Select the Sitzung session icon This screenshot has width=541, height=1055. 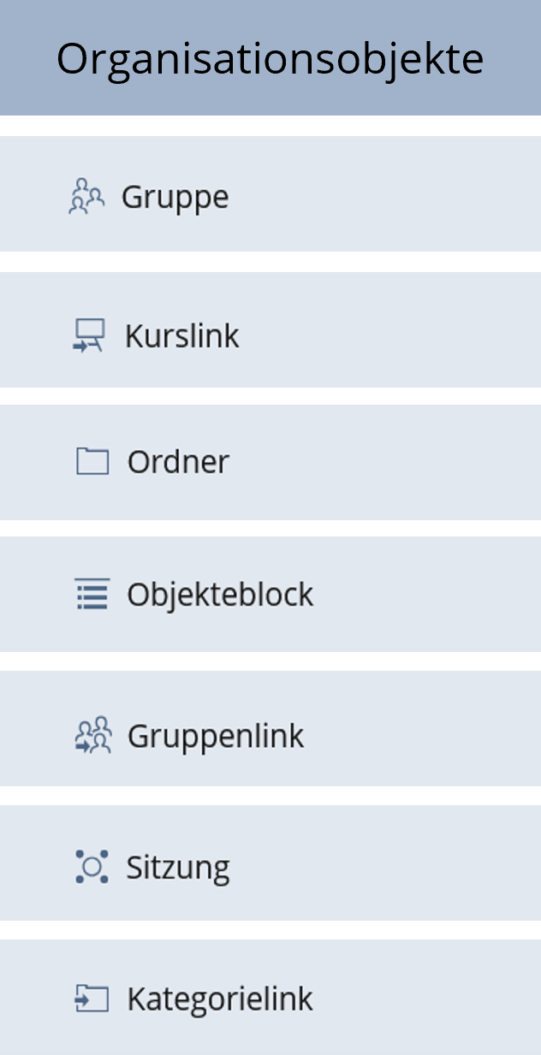pyautogui.click(x=91, y=865)
